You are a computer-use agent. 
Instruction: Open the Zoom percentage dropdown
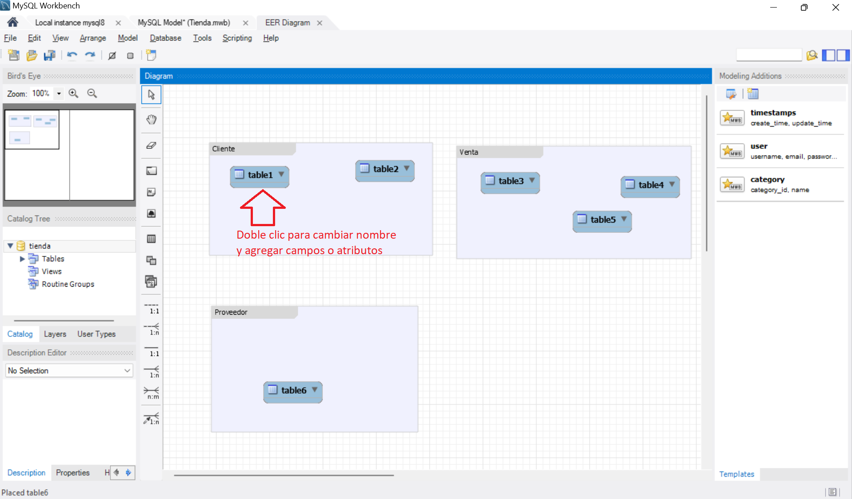59,93
